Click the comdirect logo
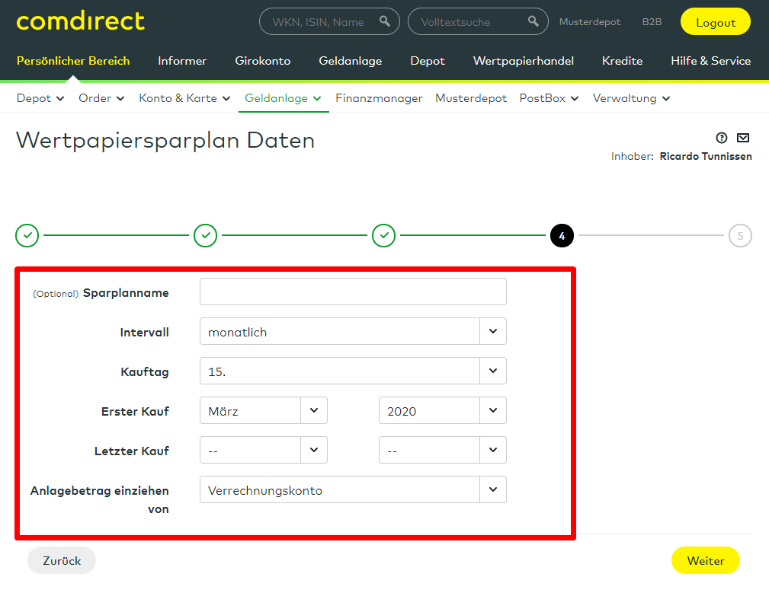The image size is (769, 612). tap(81, 21)
